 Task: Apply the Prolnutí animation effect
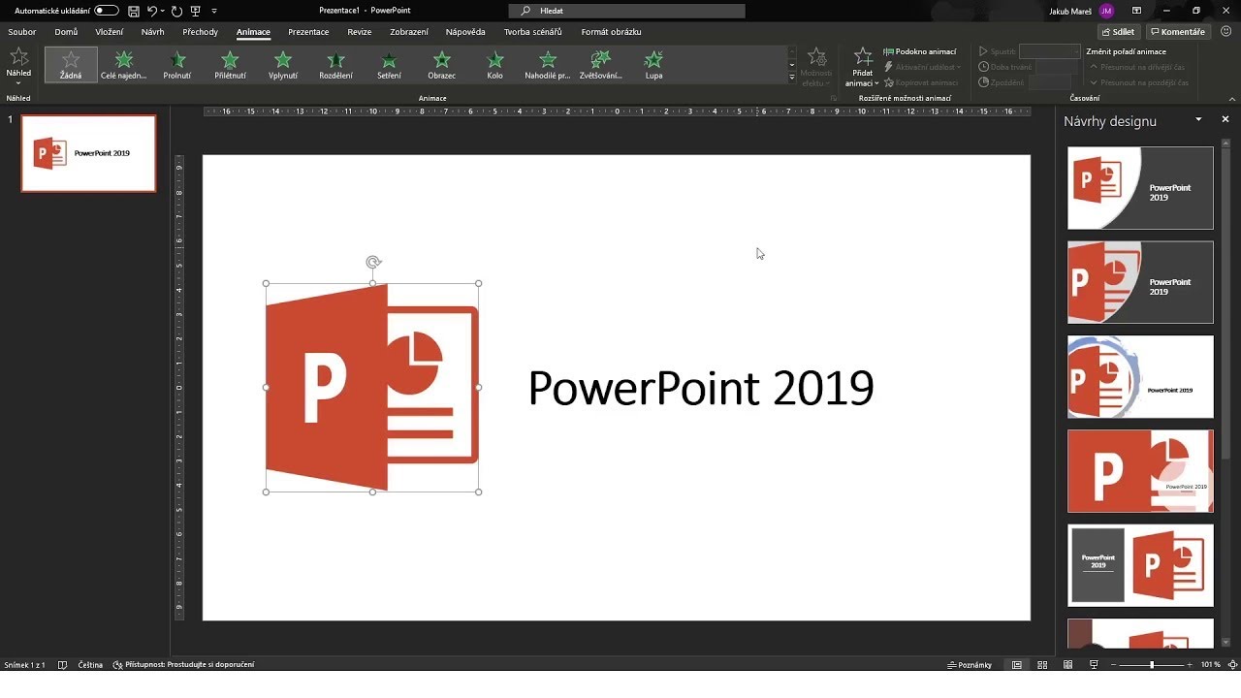click(x=176, y=65)
